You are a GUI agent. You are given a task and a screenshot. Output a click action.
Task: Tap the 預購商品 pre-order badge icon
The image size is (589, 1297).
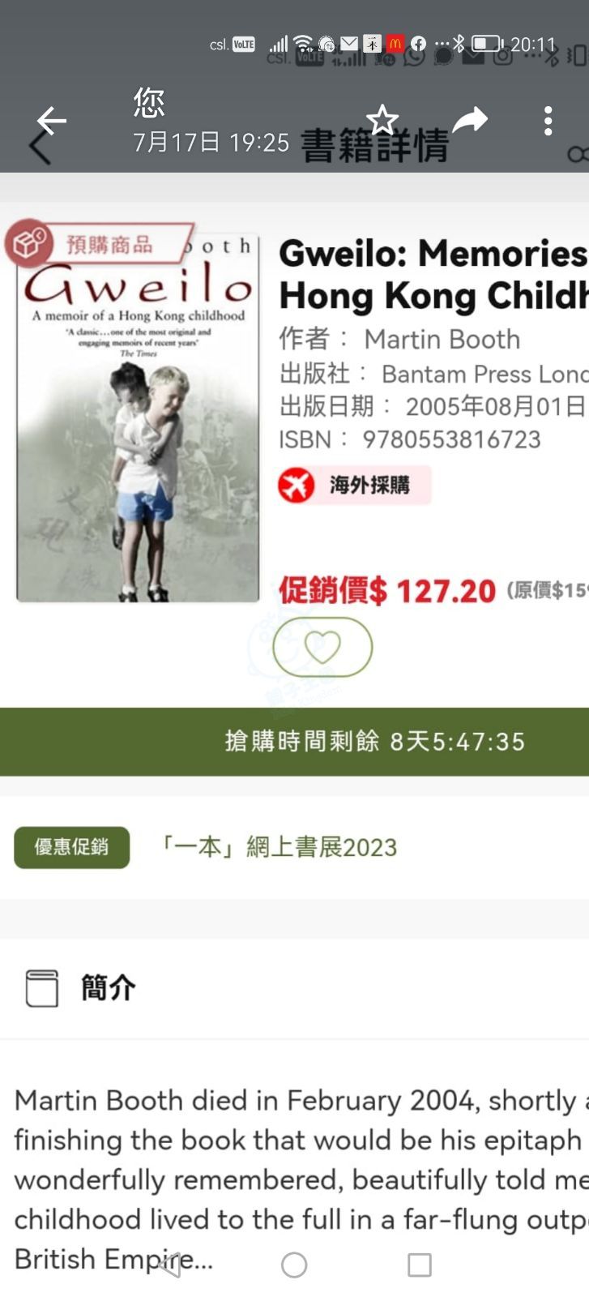[x=29, y=243]
